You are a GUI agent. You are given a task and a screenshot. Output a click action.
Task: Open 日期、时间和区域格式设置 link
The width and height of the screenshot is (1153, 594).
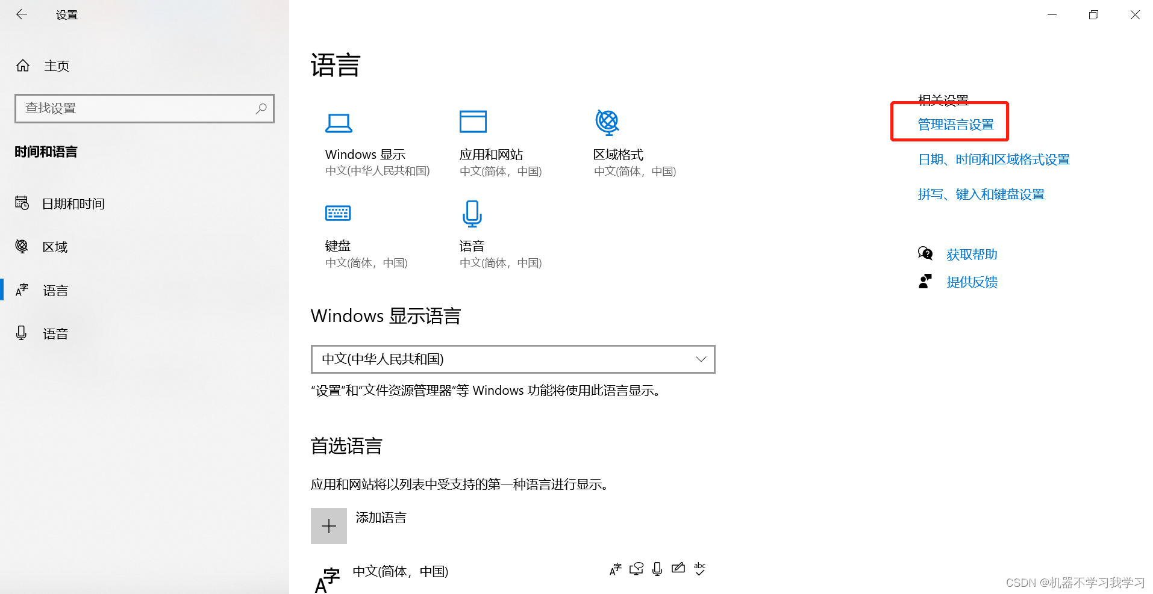tap(994, 159)
